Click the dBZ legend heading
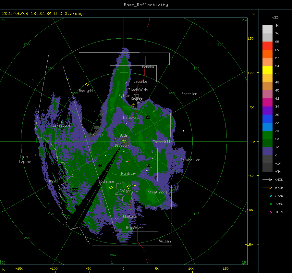Image resolution: width=292 pixels, height=273 pixels. pyautogui.click(x=275, y=17)
